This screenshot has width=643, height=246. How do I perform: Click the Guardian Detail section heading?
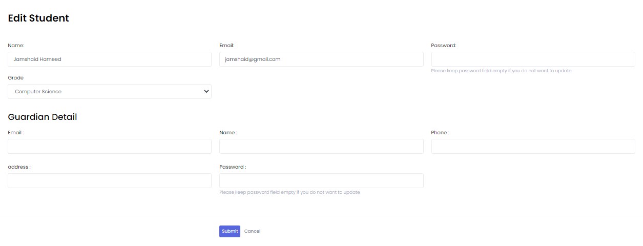43,117
